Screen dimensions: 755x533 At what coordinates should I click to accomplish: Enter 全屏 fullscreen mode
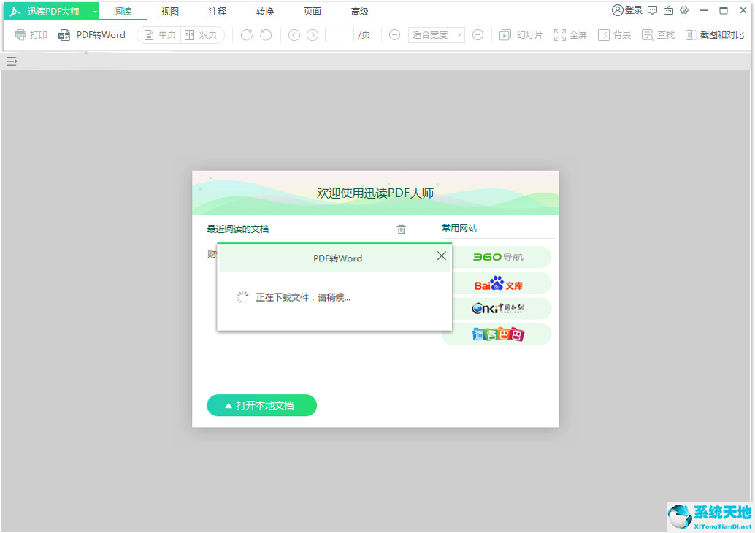pyautogui.click(x=570, y=34)
